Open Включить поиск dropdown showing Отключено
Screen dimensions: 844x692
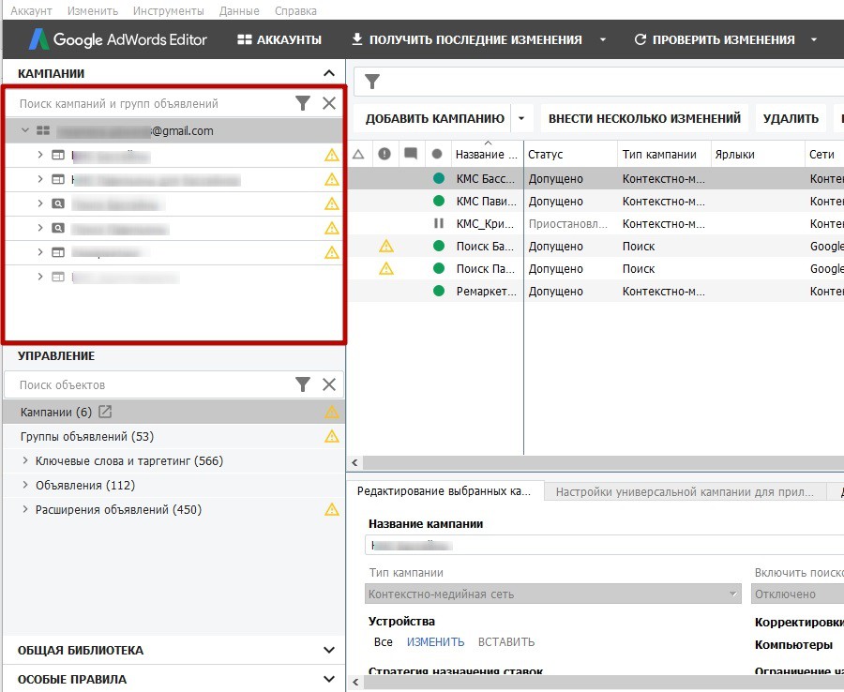798,594
